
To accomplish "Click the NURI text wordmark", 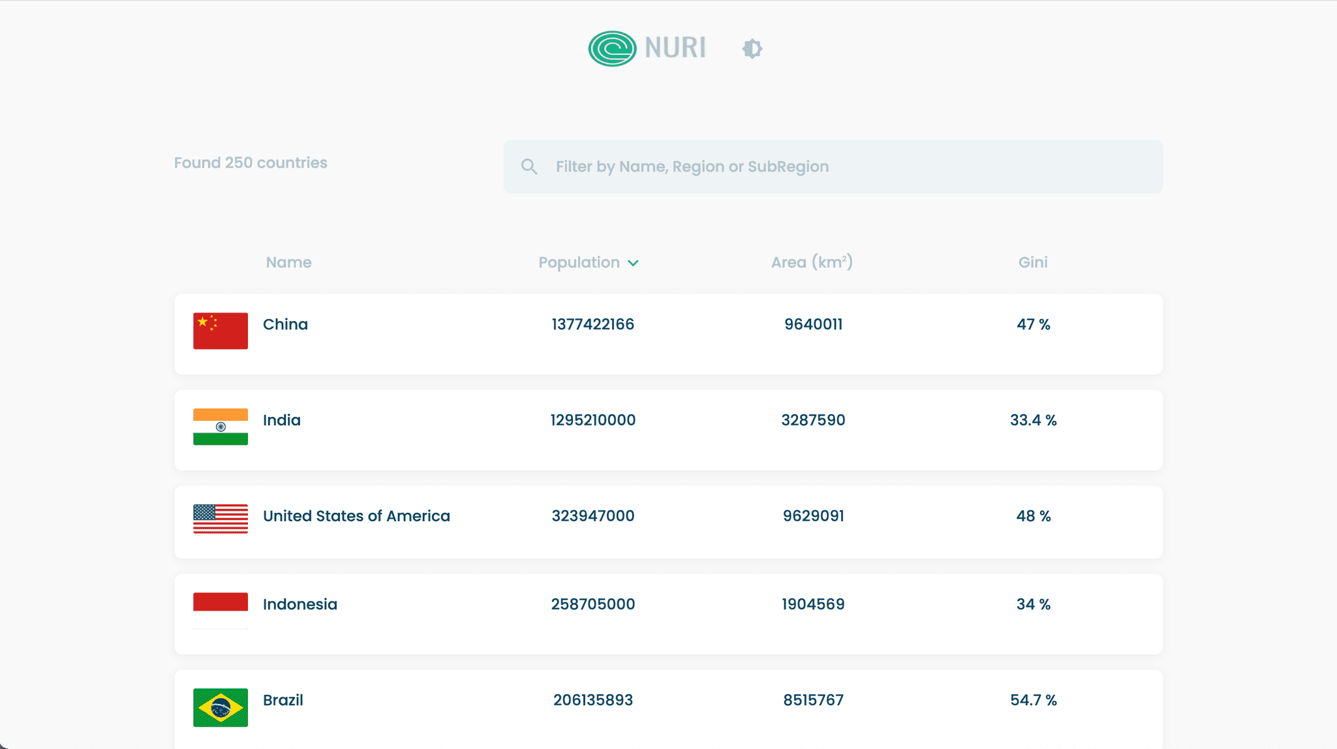I will (675, 48).
